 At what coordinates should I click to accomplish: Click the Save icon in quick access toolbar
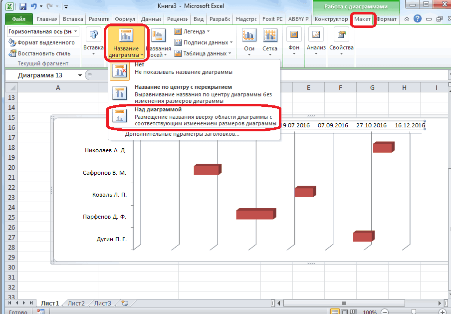coord(23,6)
